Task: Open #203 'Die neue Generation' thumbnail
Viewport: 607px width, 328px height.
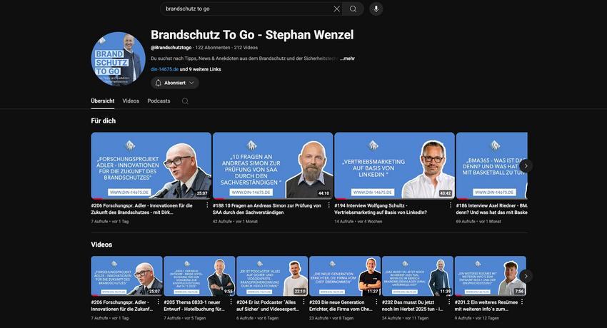Action: point(345,276)
